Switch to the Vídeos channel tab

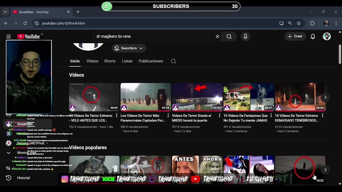point(92,61)
